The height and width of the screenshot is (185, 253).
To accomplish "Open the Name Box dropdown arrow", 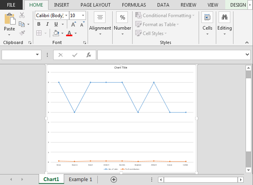I will click(37, 55).
